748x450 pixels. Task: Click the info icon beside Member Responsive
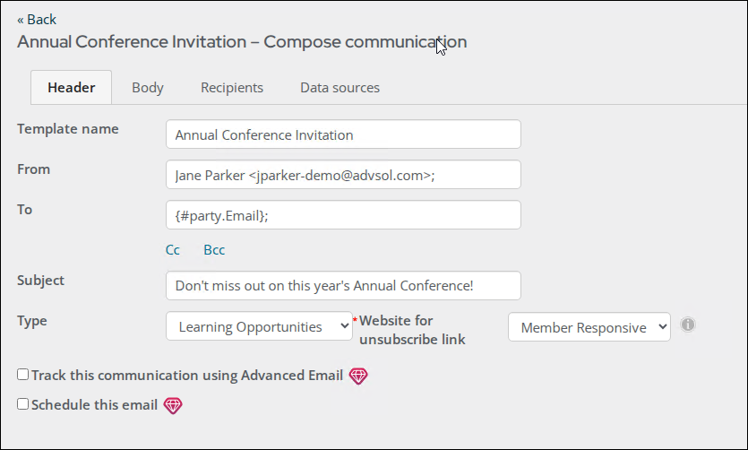pos(687,325)
